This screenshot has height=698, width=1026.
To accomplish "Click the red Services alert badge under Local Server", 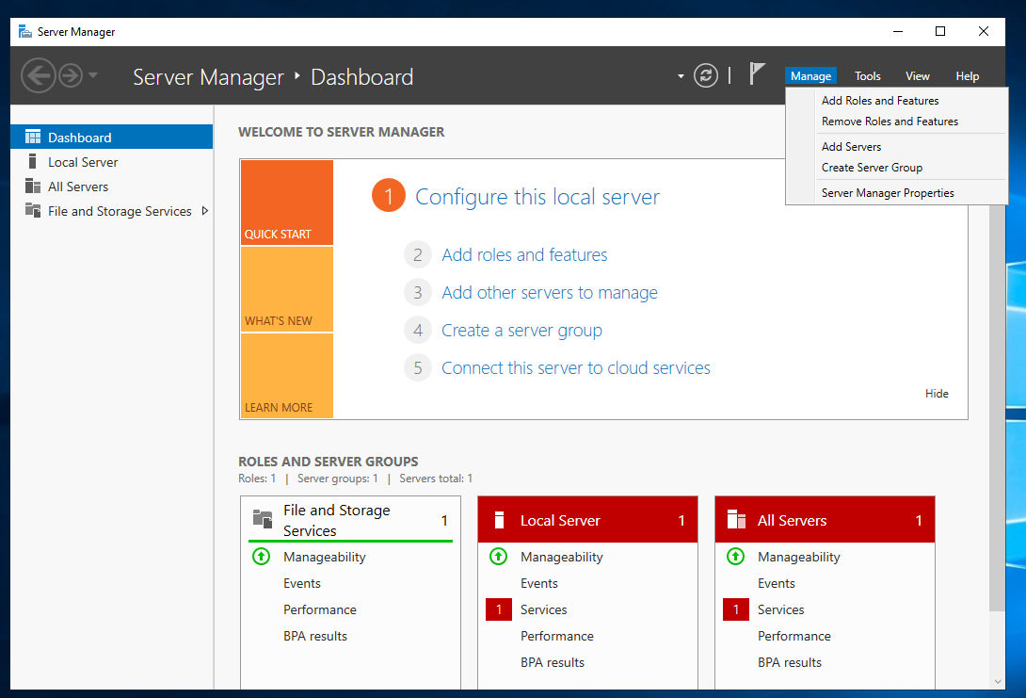I will click(x=498, y=609).
